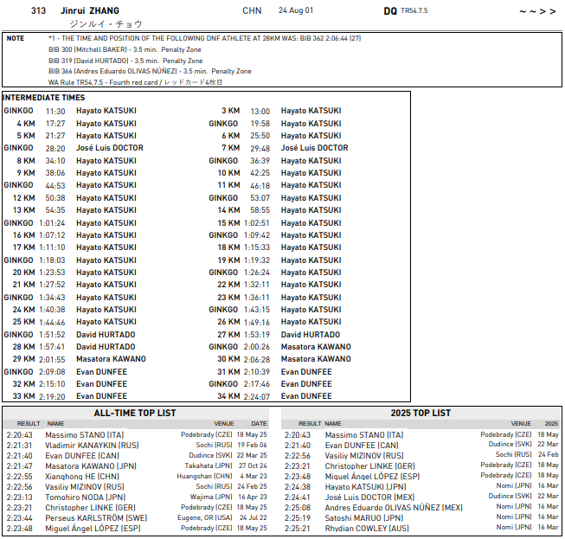Screen dimensions: 565x539
Task: Click the NOTE label
Action: [16, 39]
